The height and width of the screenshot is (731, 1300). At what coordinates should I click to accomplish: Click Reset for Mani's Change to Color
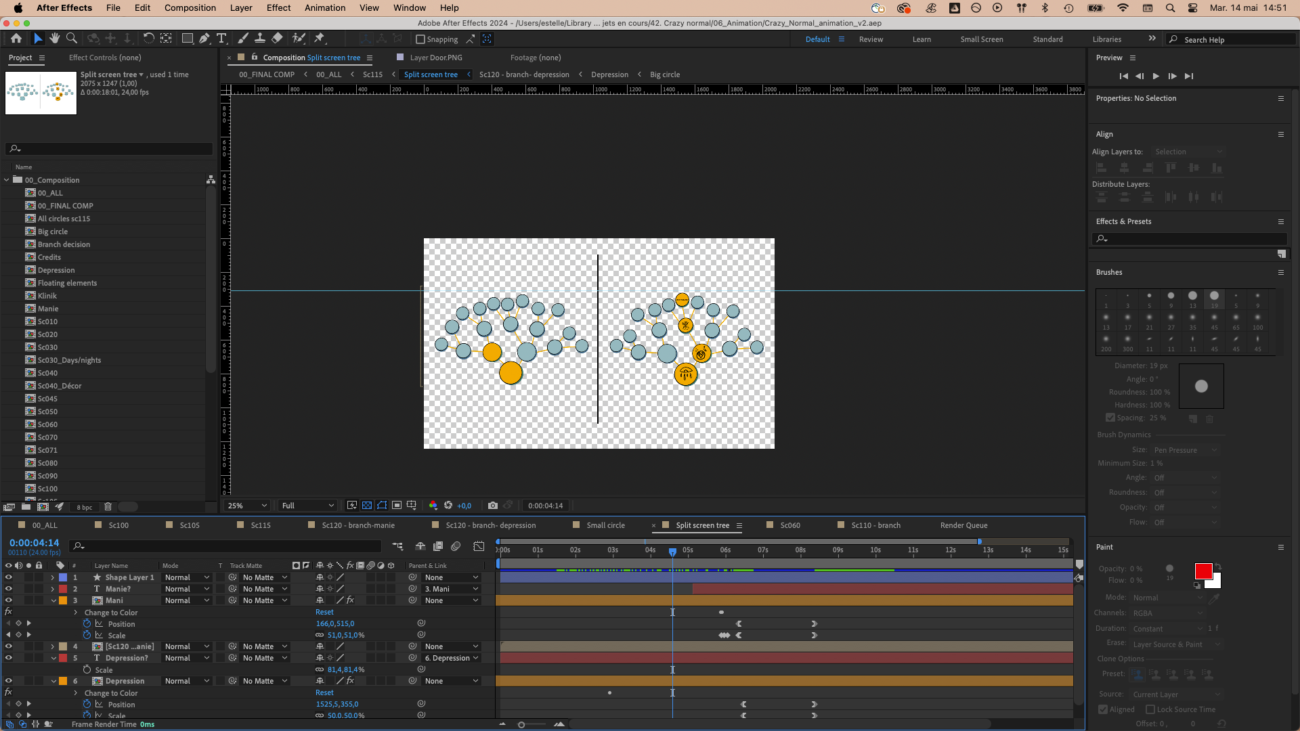pos(324,612)
